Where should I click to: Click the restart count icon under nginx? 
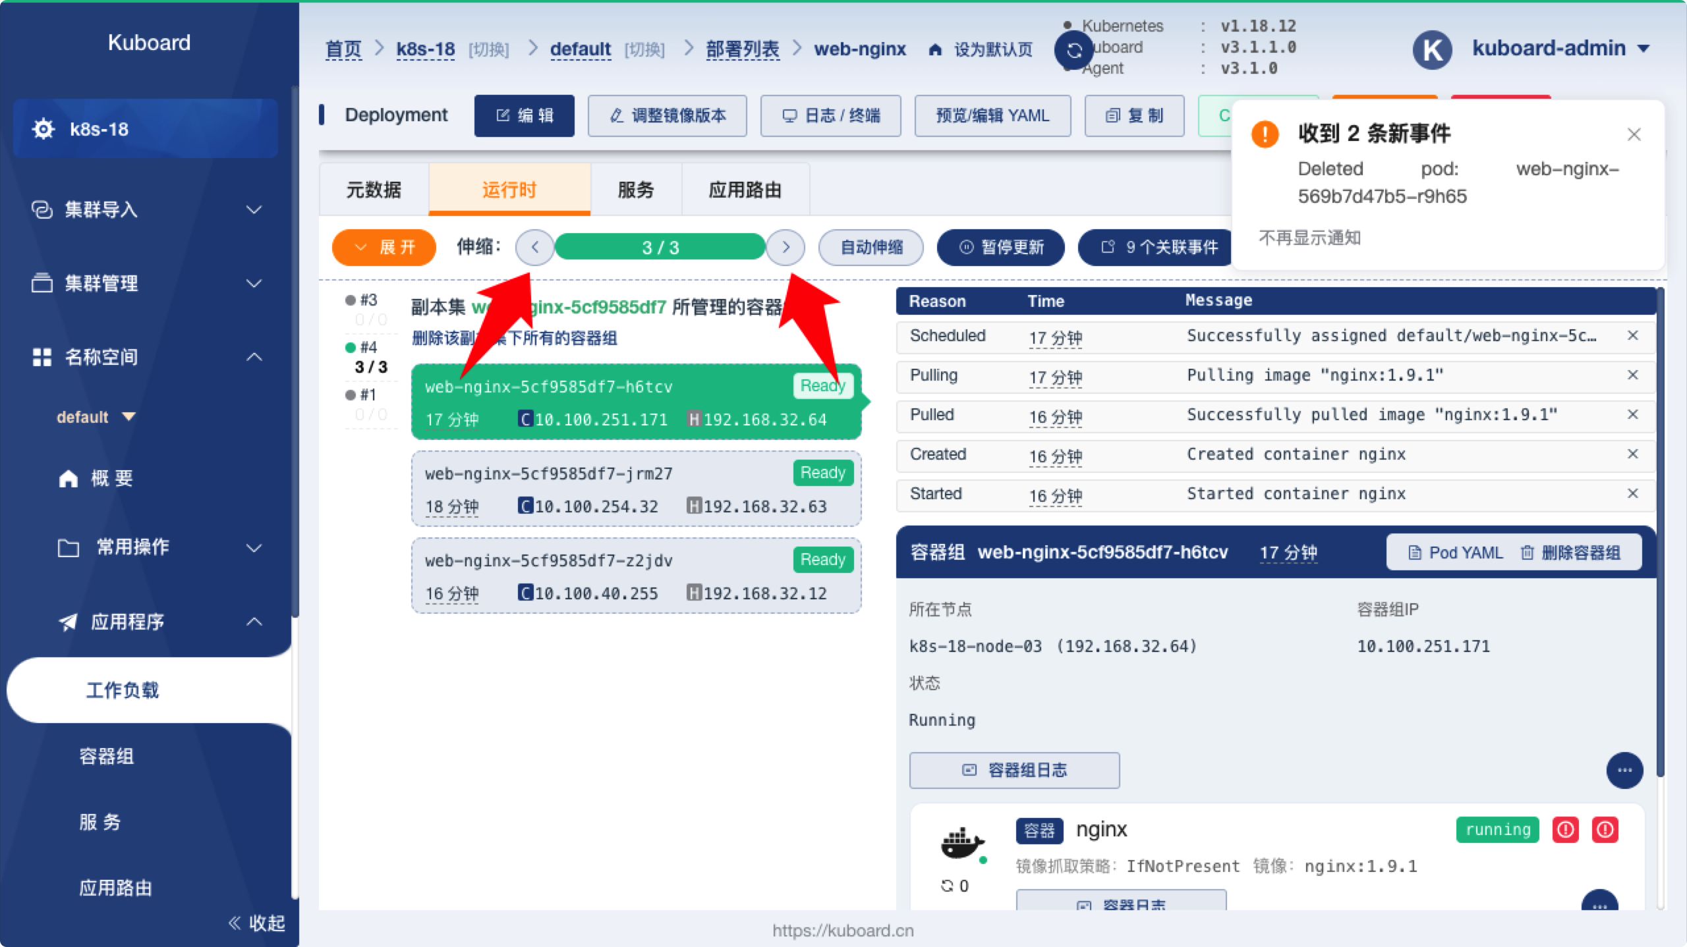click(x=947, y=886)
